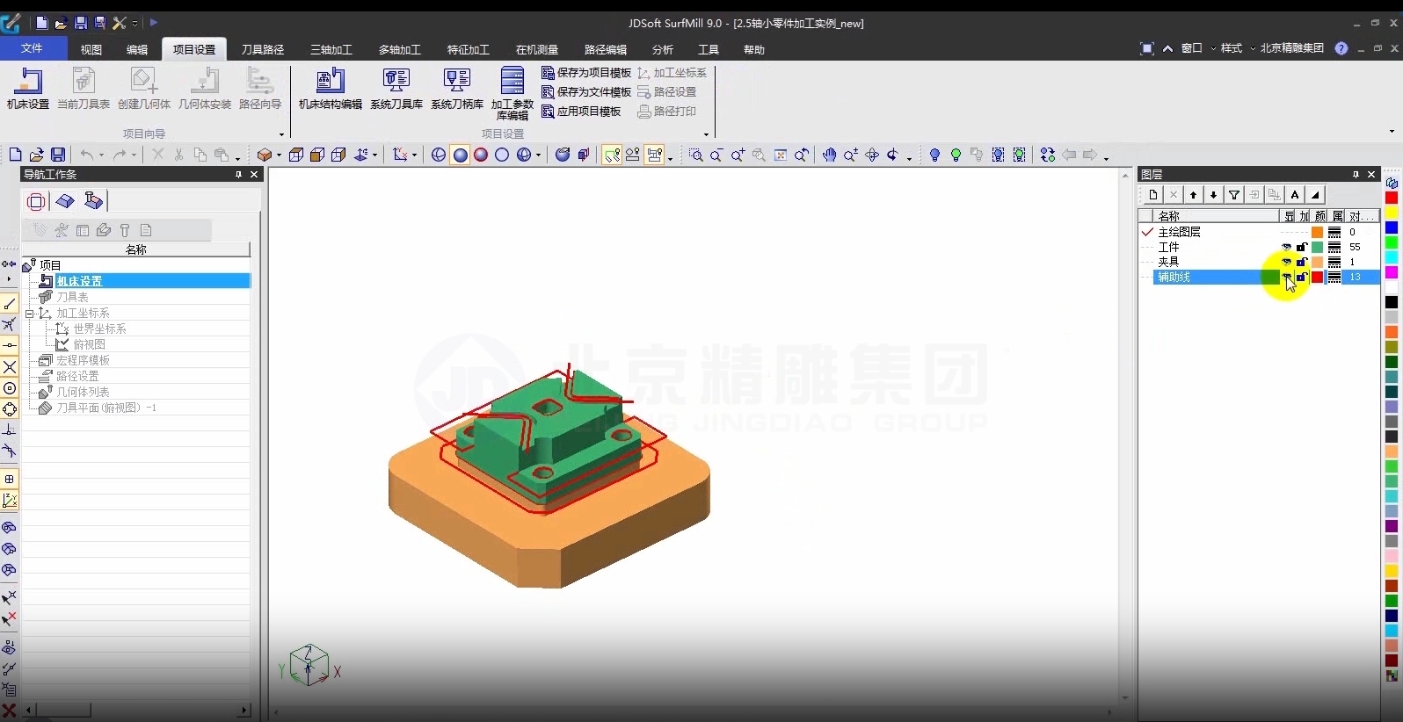Screen dimensions: 1403x722
Task: Switch to the 刀具路径 tab
Action: click(x=263, y=49)
